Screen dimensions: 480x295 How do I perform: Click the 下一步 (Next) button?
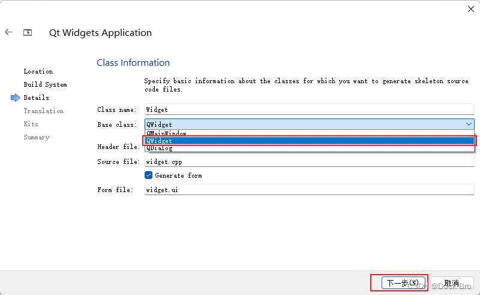pyautogui.click(x=403, y=283)
